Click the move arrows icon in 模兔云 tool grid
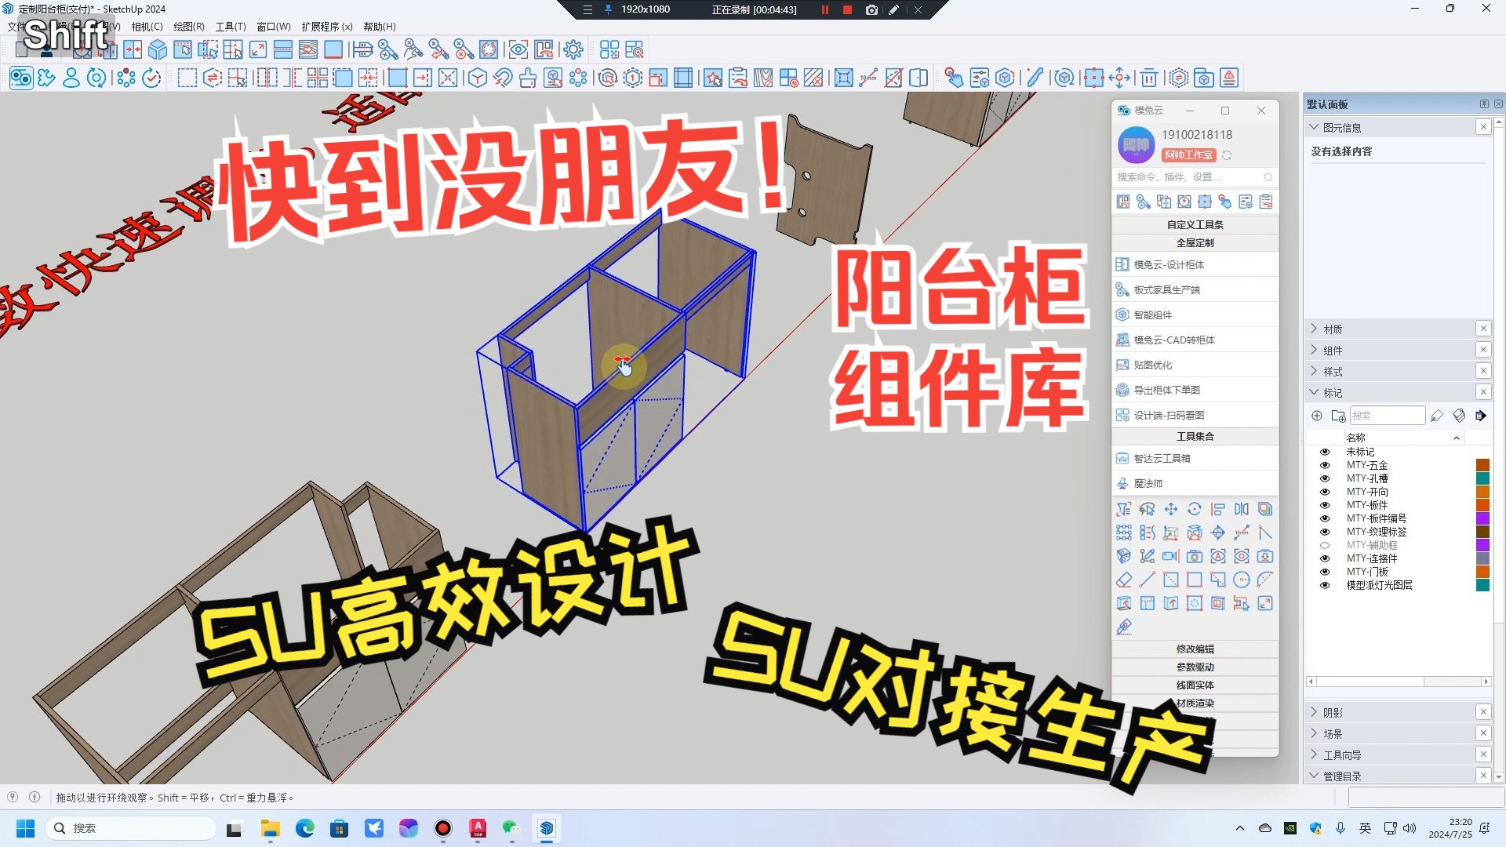This screenshot has height=847, width=1506. point(1170,509)
